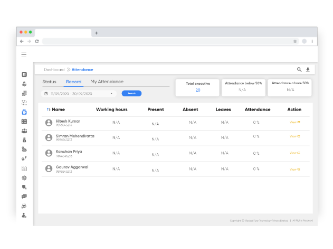Sort table by Name arrows icon
The width and height of the screenshot is (333, 249).
(49, 109)
